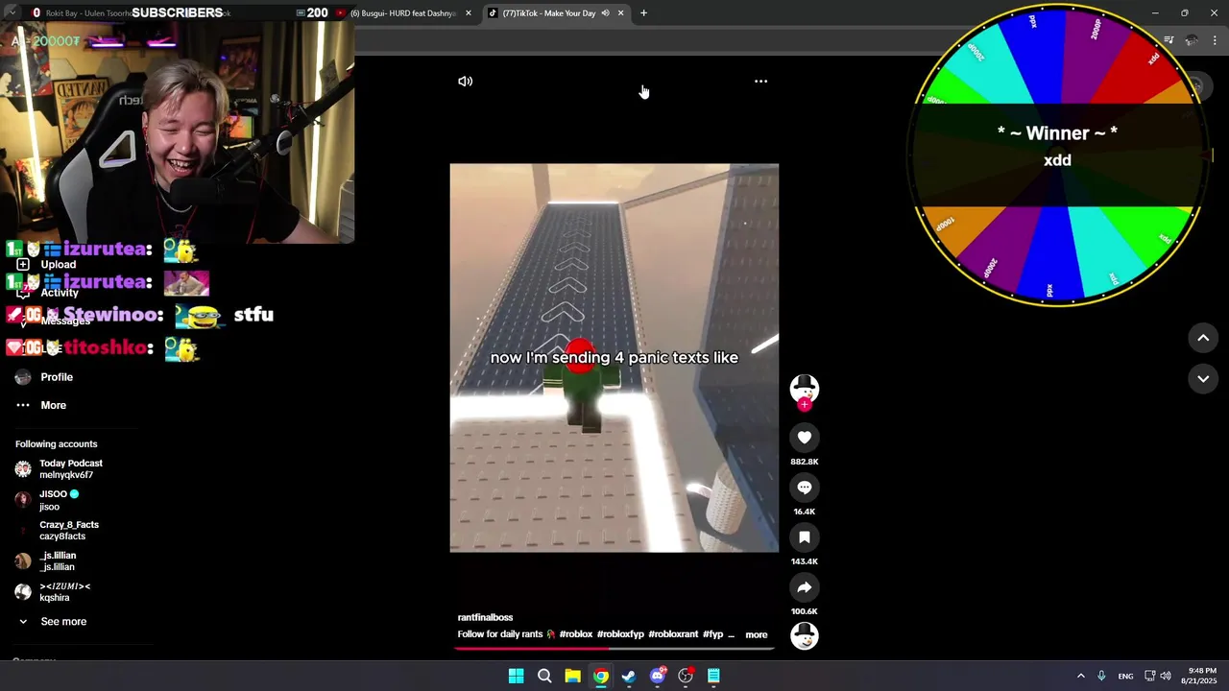Open _js.lillian account avatar
The height and width of the screenshot is (691, 1229).
[23, 561]
